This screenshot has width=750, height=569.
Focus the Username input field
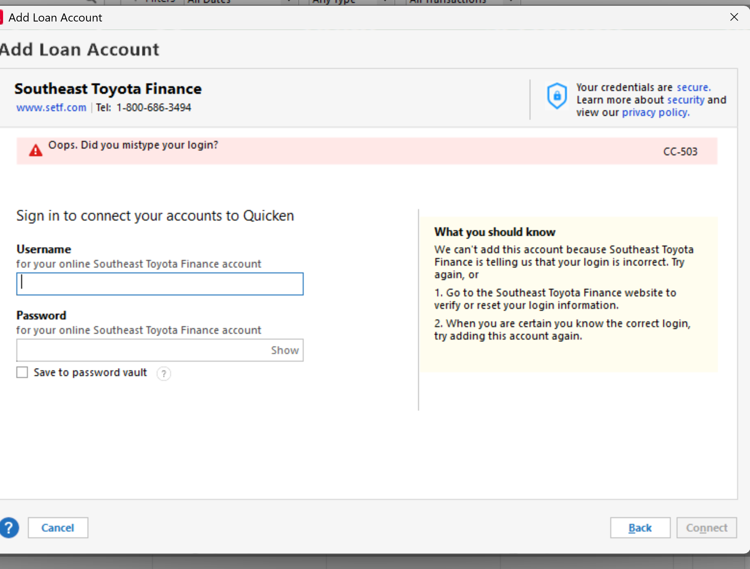point(160,284)
